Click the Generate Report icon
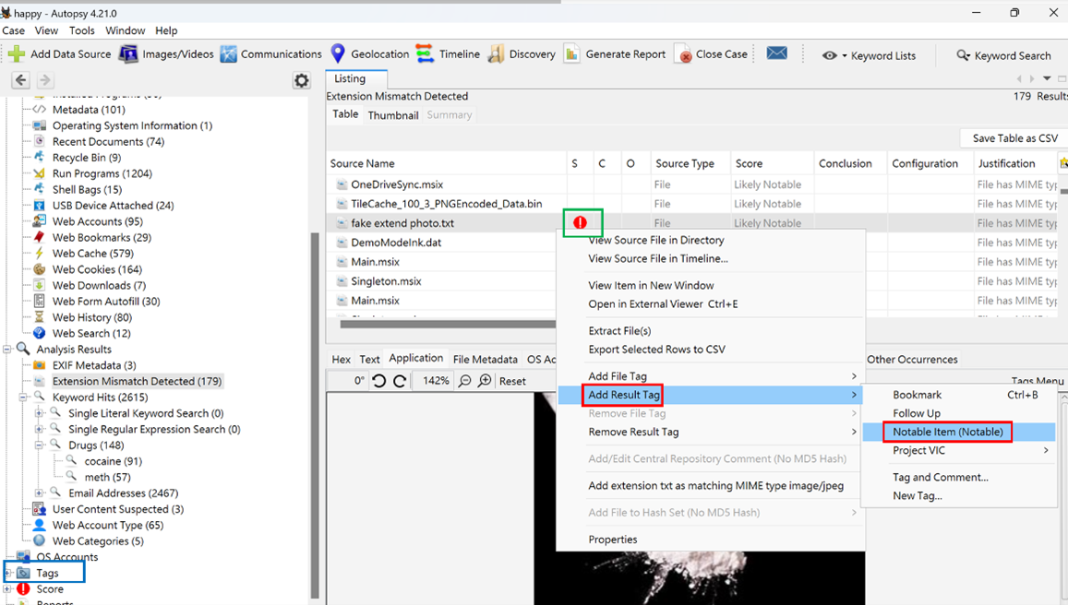The height and width of the screenshot is (605, 1068). [571, 53]
